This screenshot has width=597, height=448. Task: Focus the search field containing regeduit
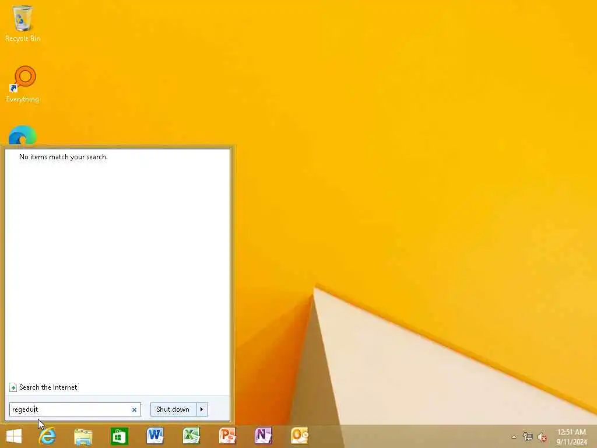pyautogui.click(x=75, y=409)
